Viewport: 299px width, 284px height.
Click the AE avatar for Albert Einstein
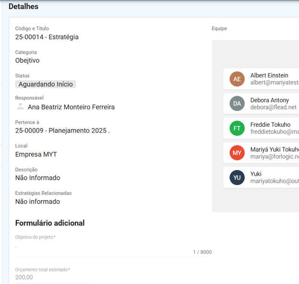pyautogui.click(x=237, y=79)
